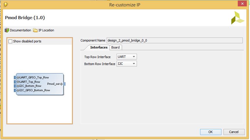This screenshot has width=250, height=140.
Task: Open the Documentation link
Action: pos(20,30)
